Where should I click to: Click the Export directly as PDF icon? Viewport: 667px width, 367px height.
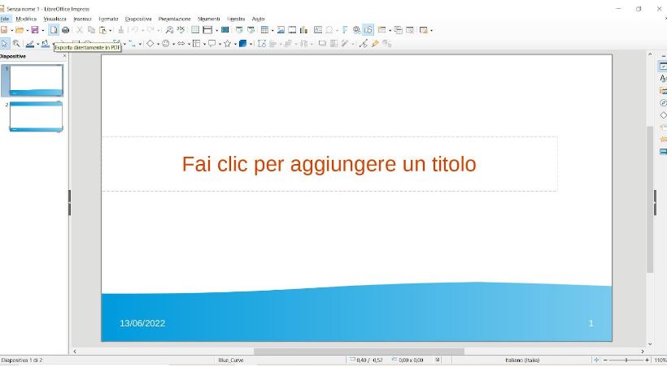tap(54, 30)
